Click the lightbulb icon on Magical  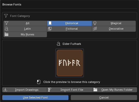coord(95,23)
